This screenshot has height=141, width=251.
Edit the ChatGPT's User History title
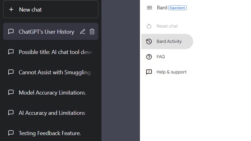[x=83, y=32]
